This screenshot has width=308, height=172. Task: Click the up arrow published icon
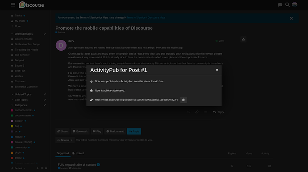pos(92,81)
